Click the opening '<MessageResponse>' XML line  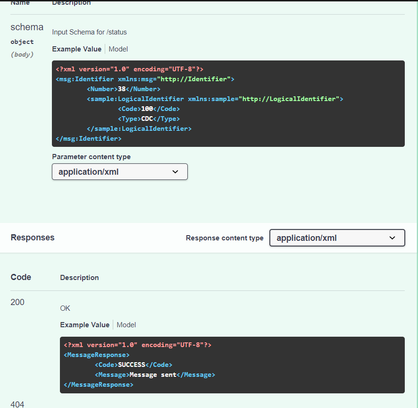click(97, 355)
